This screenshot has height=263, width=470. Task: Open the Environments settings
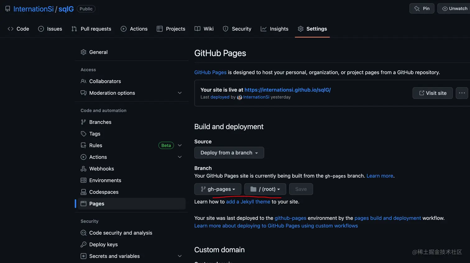tap(105, 180)
